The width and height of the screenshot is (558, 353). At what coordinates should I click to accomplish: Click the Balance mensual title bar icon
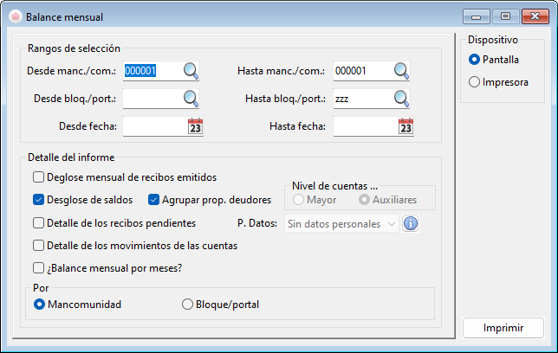(x=14, y=16)
